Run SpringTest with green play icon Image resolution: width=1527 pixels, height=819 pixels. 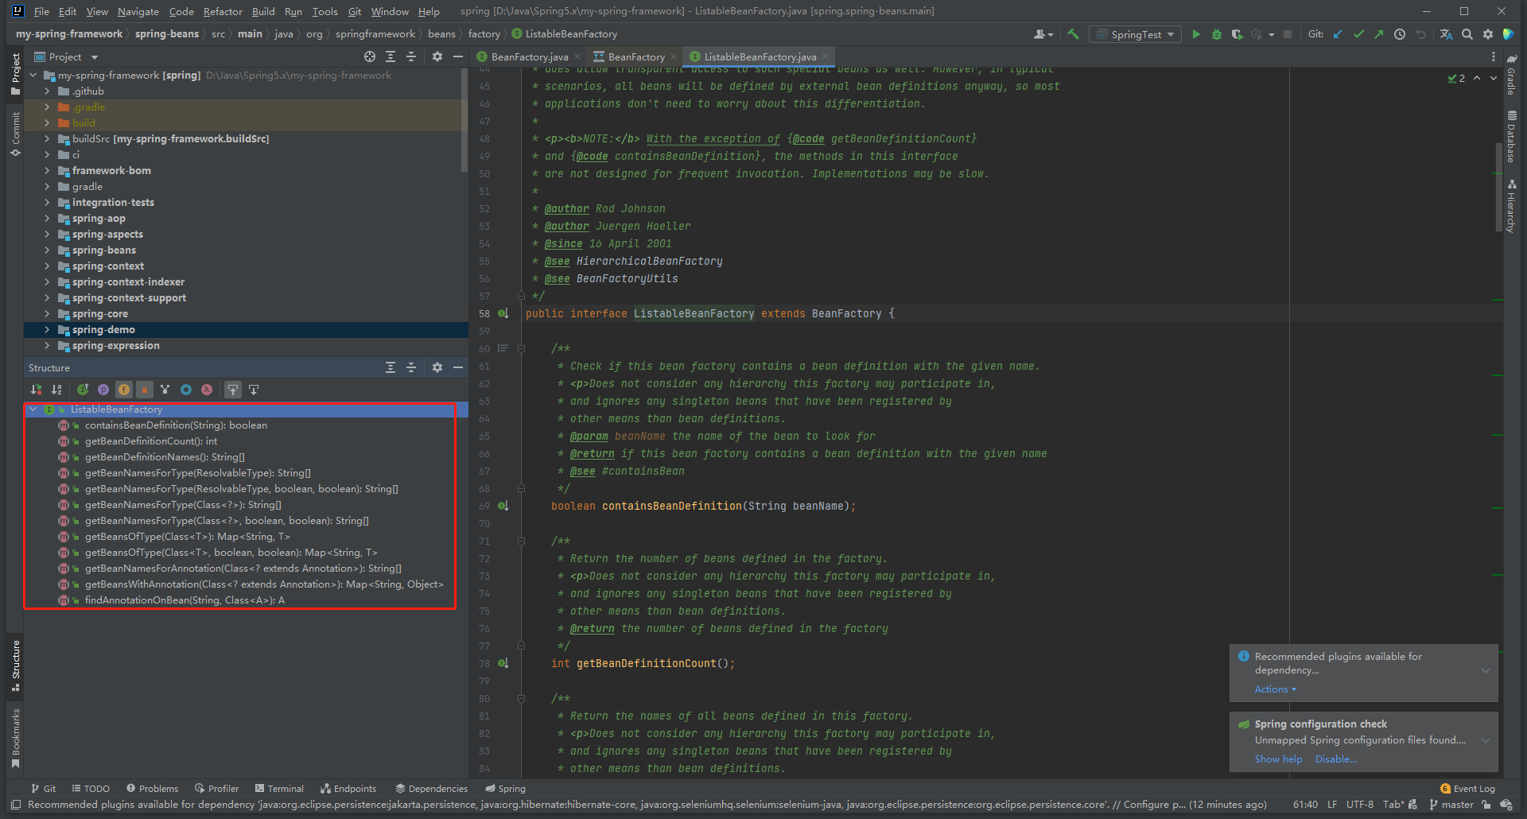click(1196, 34)
